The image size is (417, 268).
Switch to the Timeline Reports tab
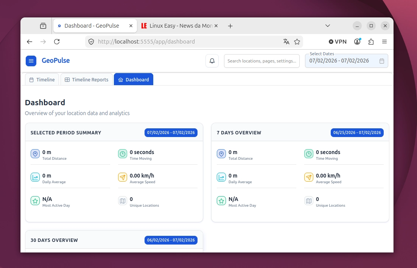[87, 79]
